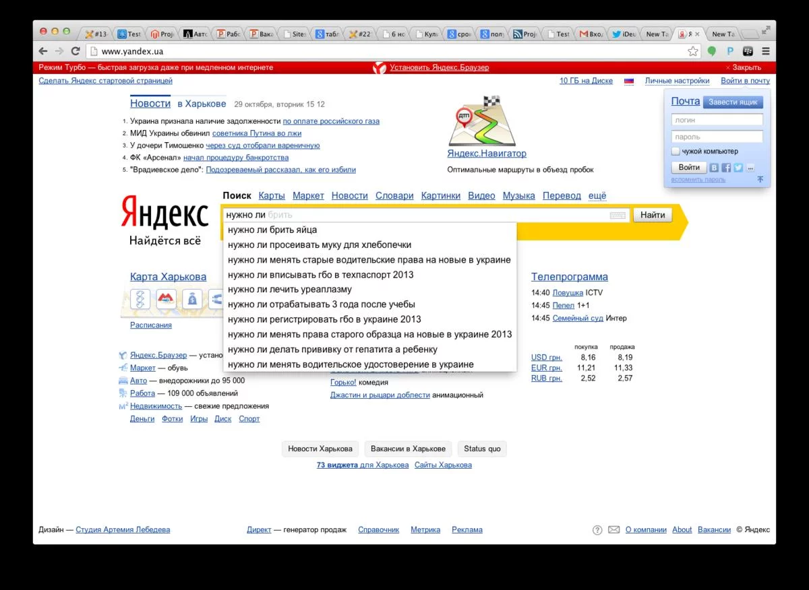
Task: Click the car icon next to Авто
Action: point(123,381)
